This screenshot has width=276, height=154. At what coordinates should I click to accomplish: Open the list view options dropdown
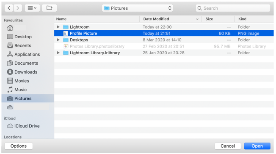tap(32, 8)
